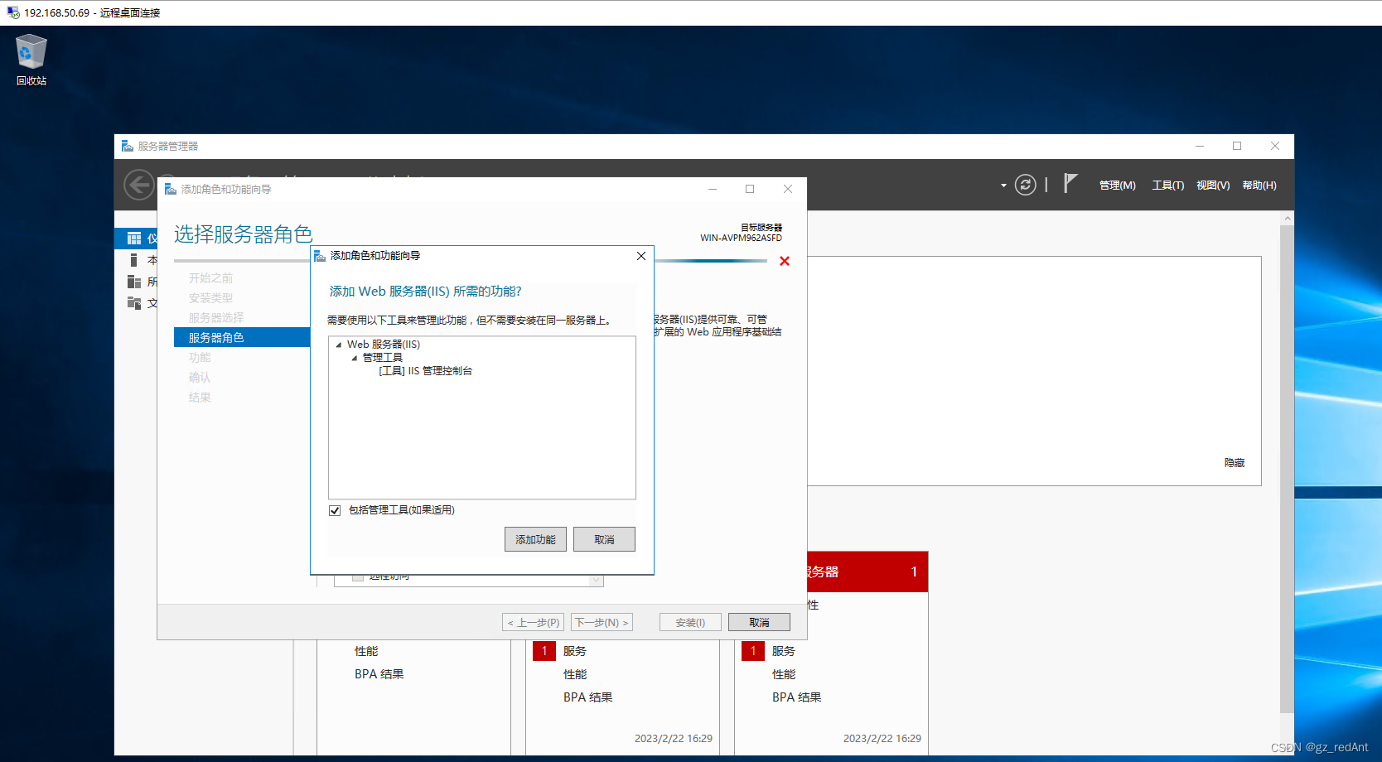Click BPA results in the middle tile

point(588,697)
